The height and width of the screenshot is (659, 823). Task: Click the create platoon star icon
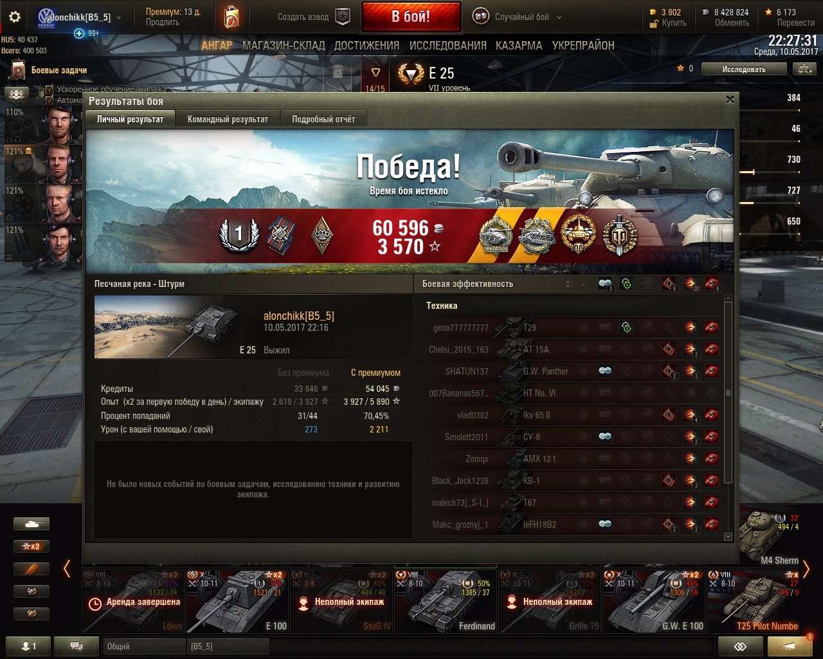point(343,17)
